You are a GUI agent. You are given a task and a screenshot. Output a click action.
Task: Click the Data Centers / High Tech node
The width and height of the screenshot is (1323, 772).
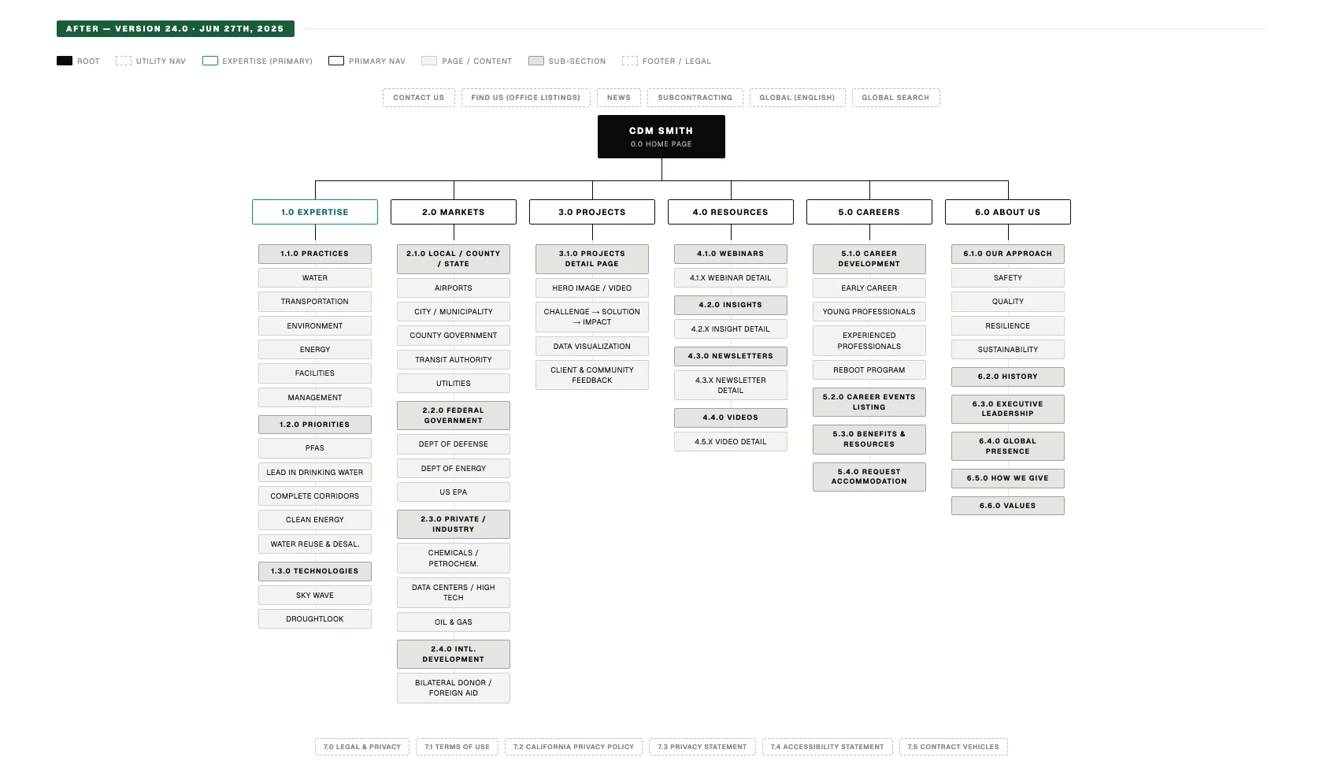tap(454, 592)
